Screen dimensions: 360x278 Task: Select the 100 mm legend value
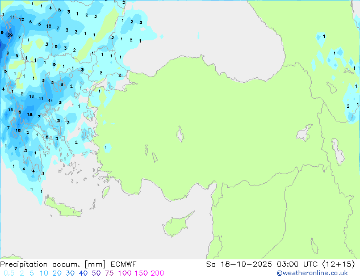point(125,273)
